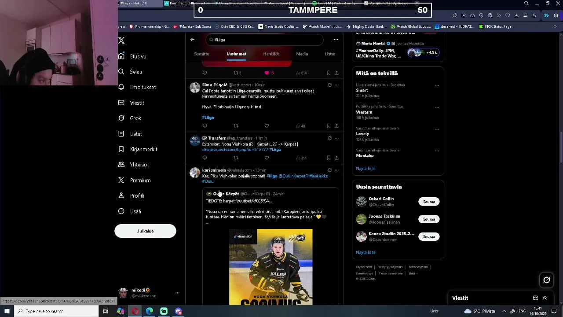Viewport: 563px width, 317px height.
Task: Switch to the Henkilöt tab
Action: click(271, 54)
